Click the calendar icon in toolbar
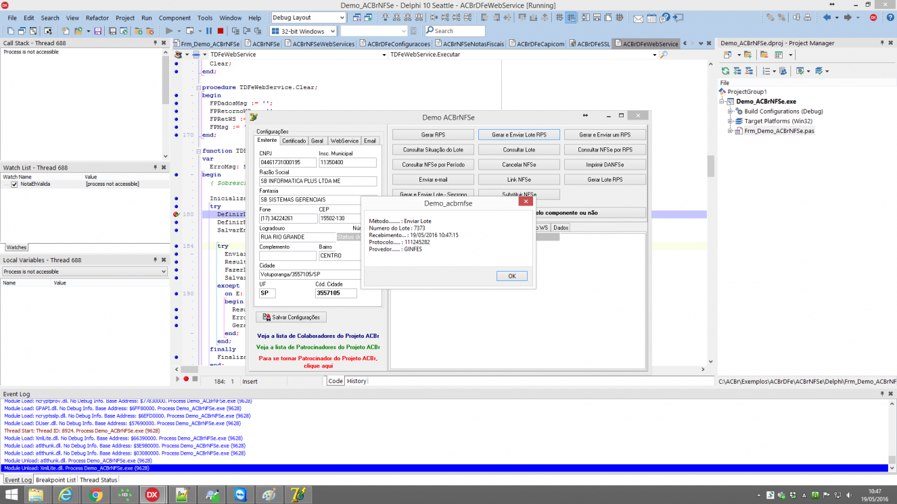 (x=651, y=18)
